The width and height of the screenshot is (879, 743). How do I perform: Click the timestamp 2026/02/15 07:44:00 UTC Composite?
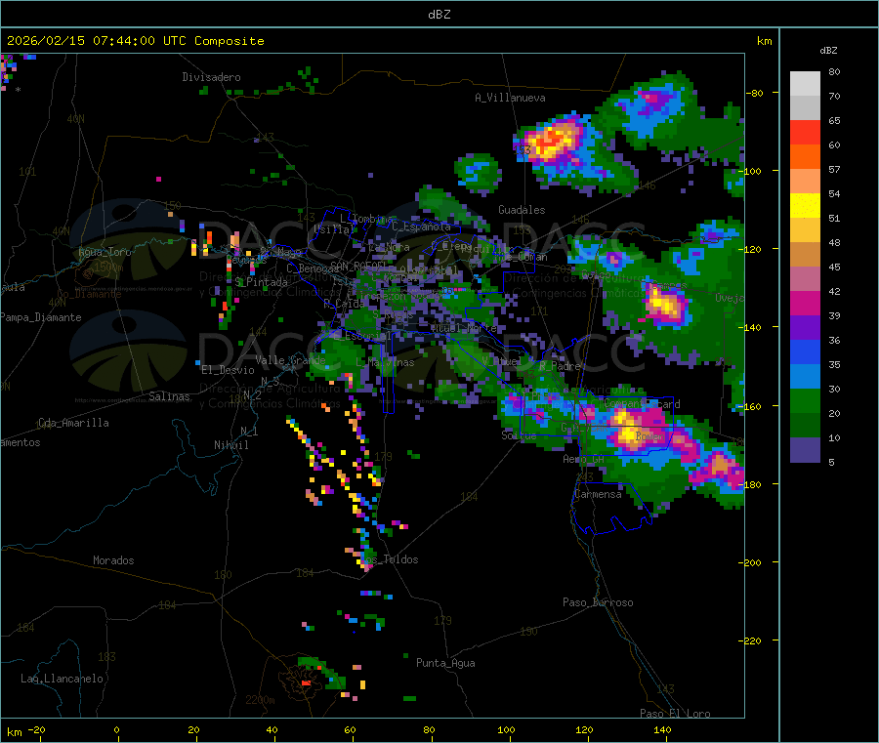point(135,41)
